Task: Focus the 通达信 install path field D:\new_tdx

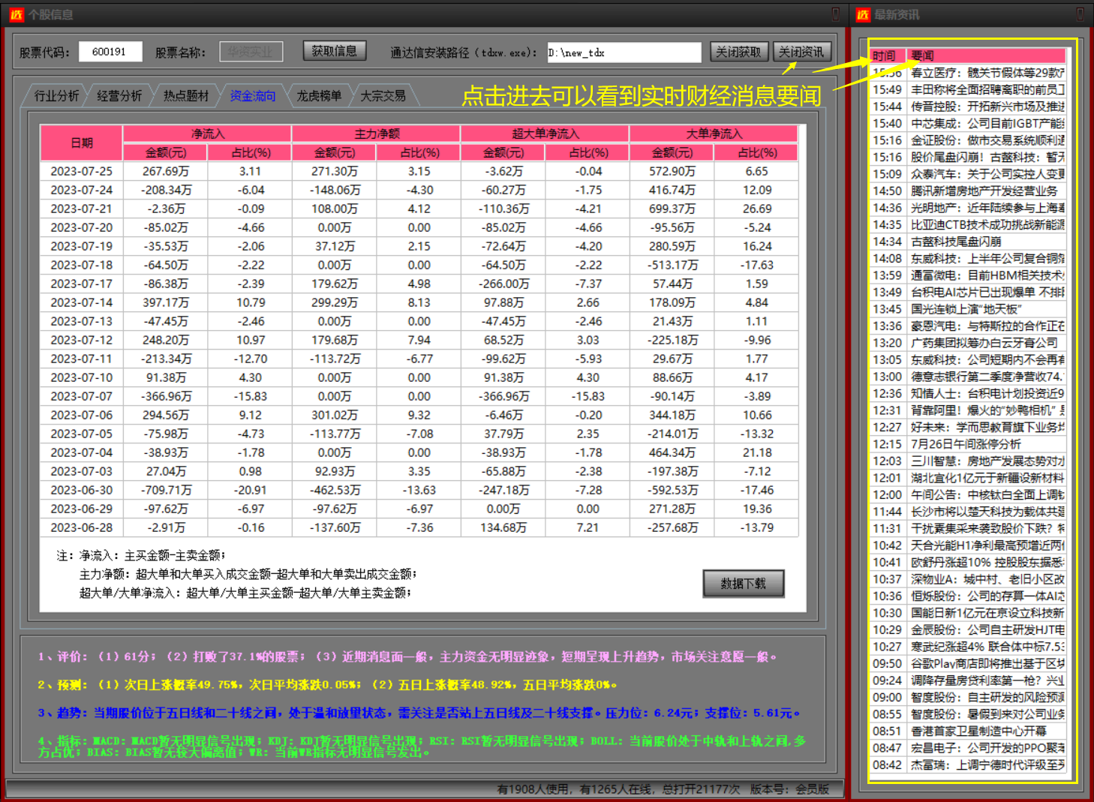Action: pyautogui.click(x=624, y=53)
